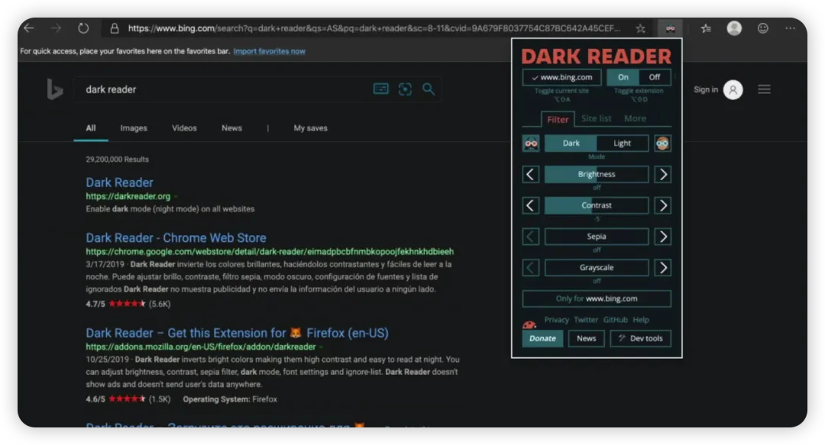825x445 pixels.
Task: Select Dark mode in Dark Reader
Action: point(571,143)
